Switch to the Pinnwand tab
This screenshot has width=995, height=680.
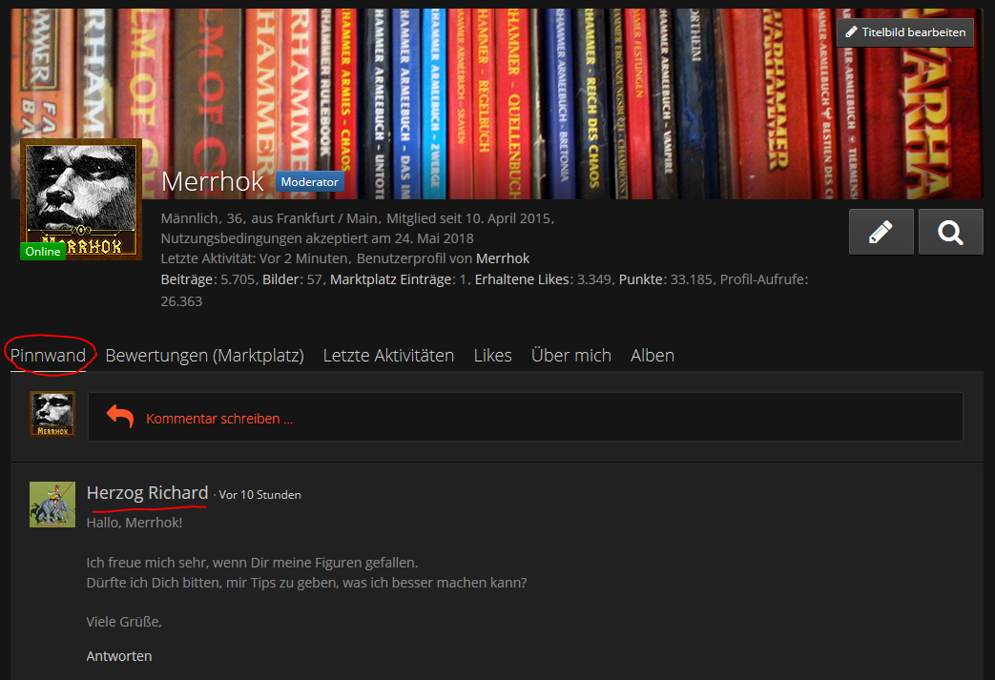(48, 355)
